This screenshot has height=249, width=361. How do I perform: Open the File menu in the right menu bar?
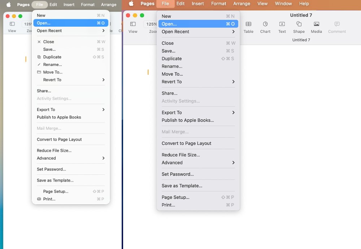coord(165,4)
